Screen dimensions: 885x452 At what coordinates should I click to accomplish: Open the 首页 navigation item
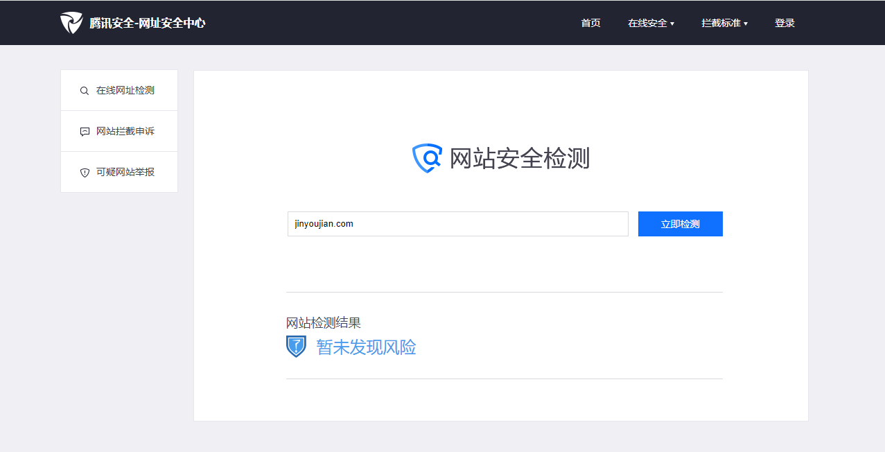(x=590, y=23)
